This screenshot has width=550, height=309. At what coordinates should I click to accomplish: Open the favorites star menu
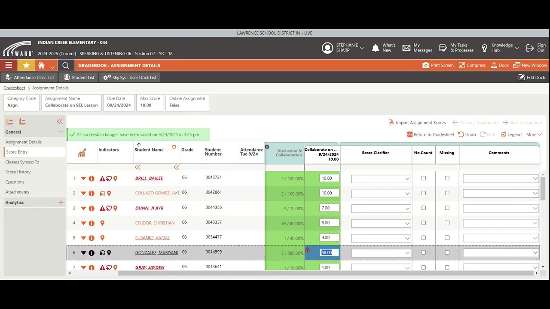(x=26, y=65)
